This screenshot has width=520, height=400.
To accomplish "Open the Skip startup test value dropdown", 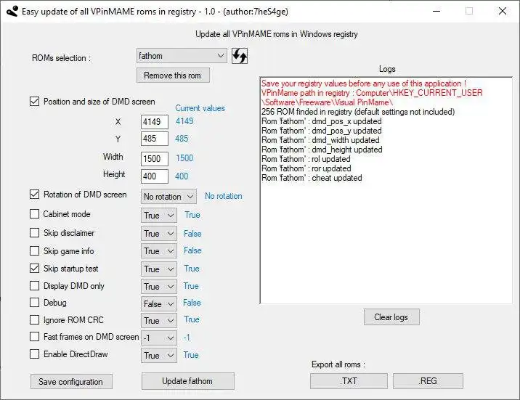I will pyautogui.click(x=159, y=269).
